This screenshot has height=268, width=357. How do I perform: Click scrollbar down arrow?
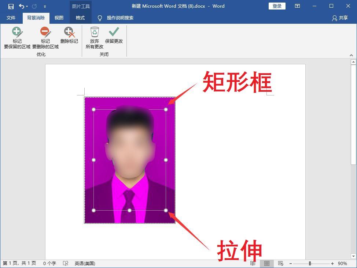(353, 256)
